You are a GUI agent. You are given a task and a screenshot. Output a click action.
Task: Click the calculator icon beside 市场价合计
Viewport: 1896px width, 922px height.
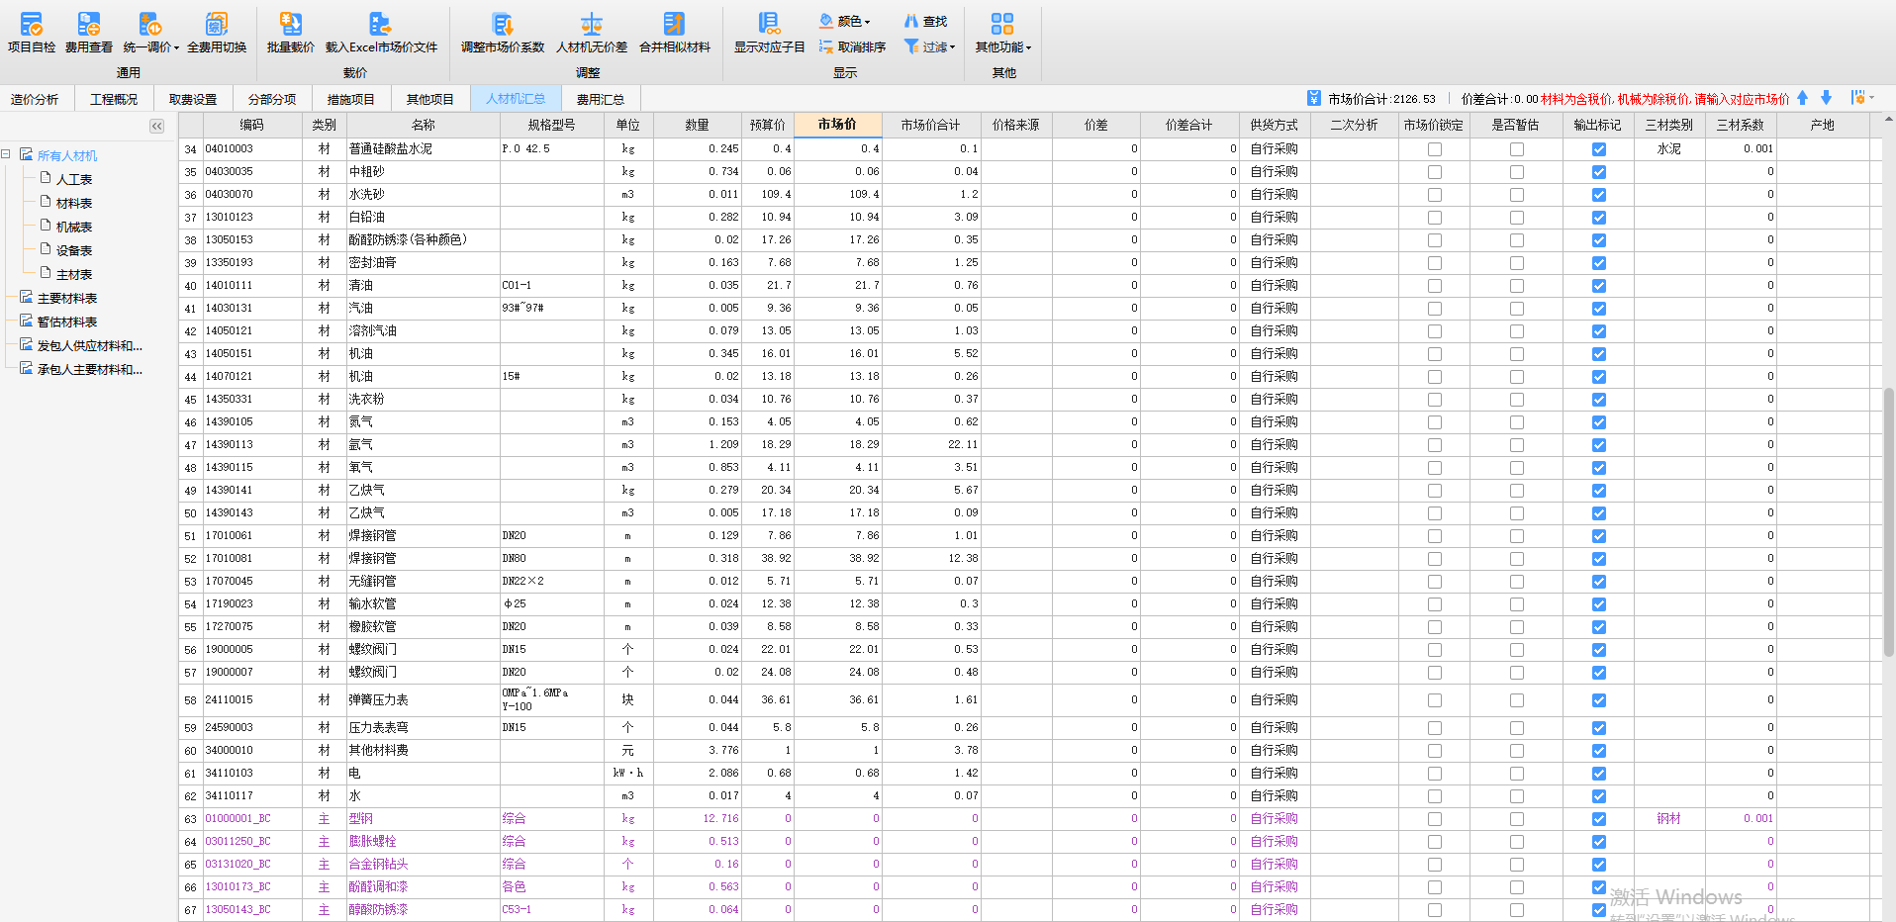(1313, 98)
